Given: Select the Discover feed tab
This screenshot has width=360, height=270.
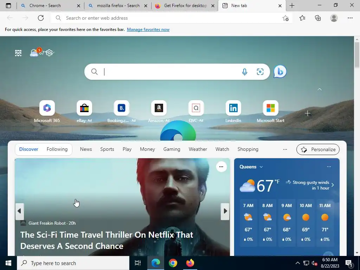Looking at the screenshot, I should pos(29,149).
